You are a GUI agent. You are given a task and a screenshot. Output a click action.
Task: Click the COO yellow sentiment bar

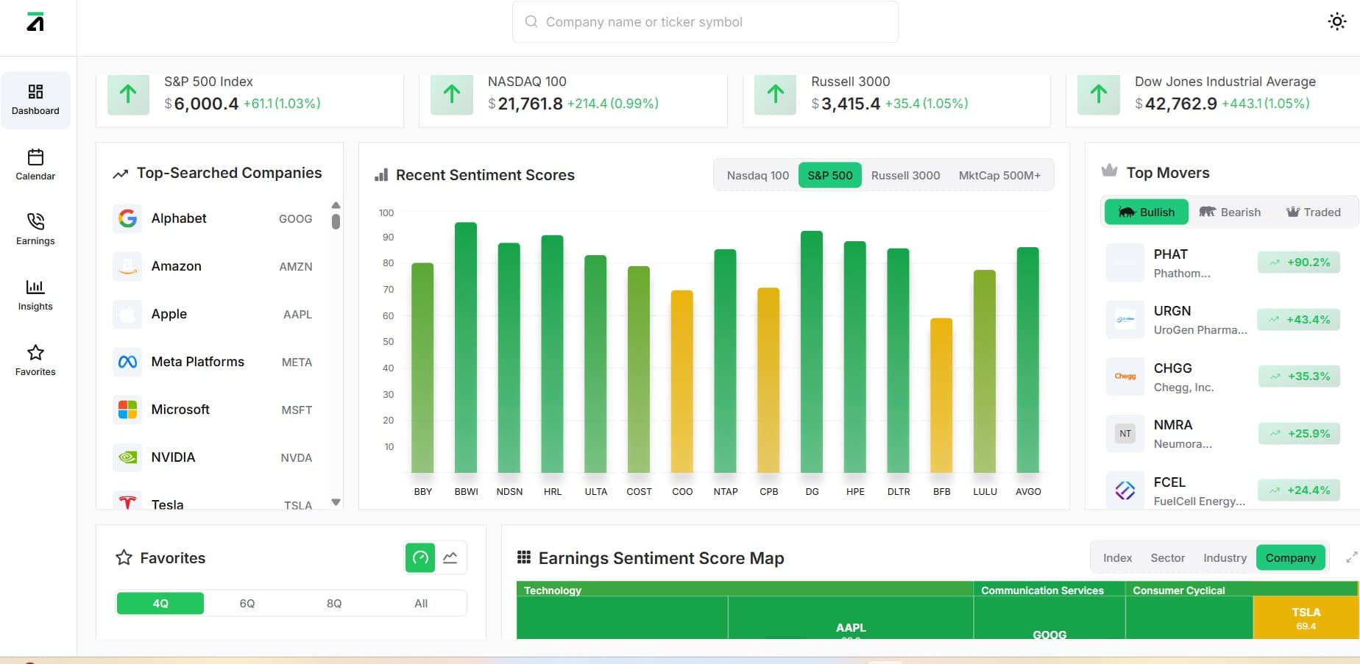coord(682,382)
